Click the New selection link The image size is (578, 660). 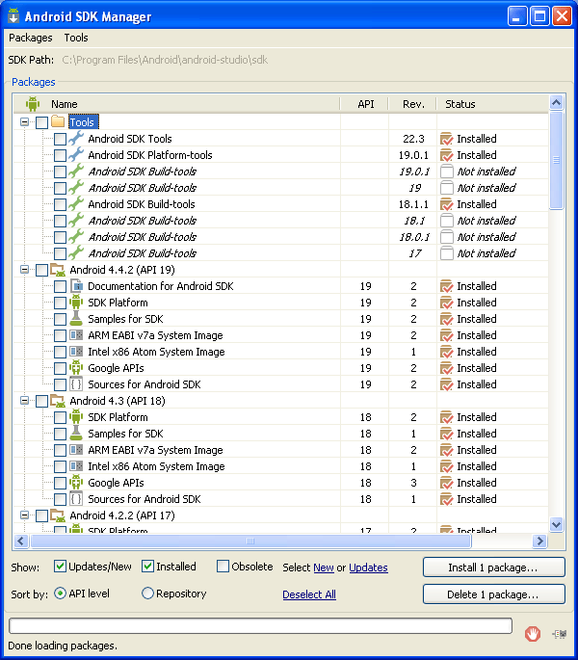(x=324, y=568)
